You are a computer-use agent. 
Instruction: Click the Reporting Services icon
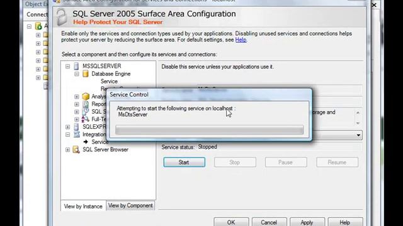coord(86,104)
